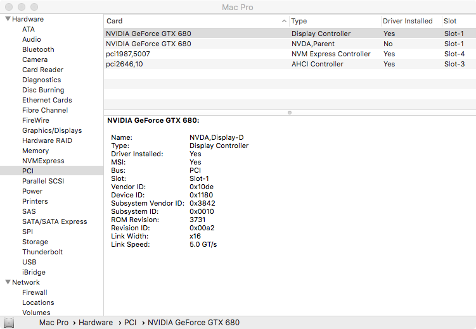Click the NVDA,Display-D name value
The height and width of the screenshot is (329, 476).
click(x=217, y=137)
